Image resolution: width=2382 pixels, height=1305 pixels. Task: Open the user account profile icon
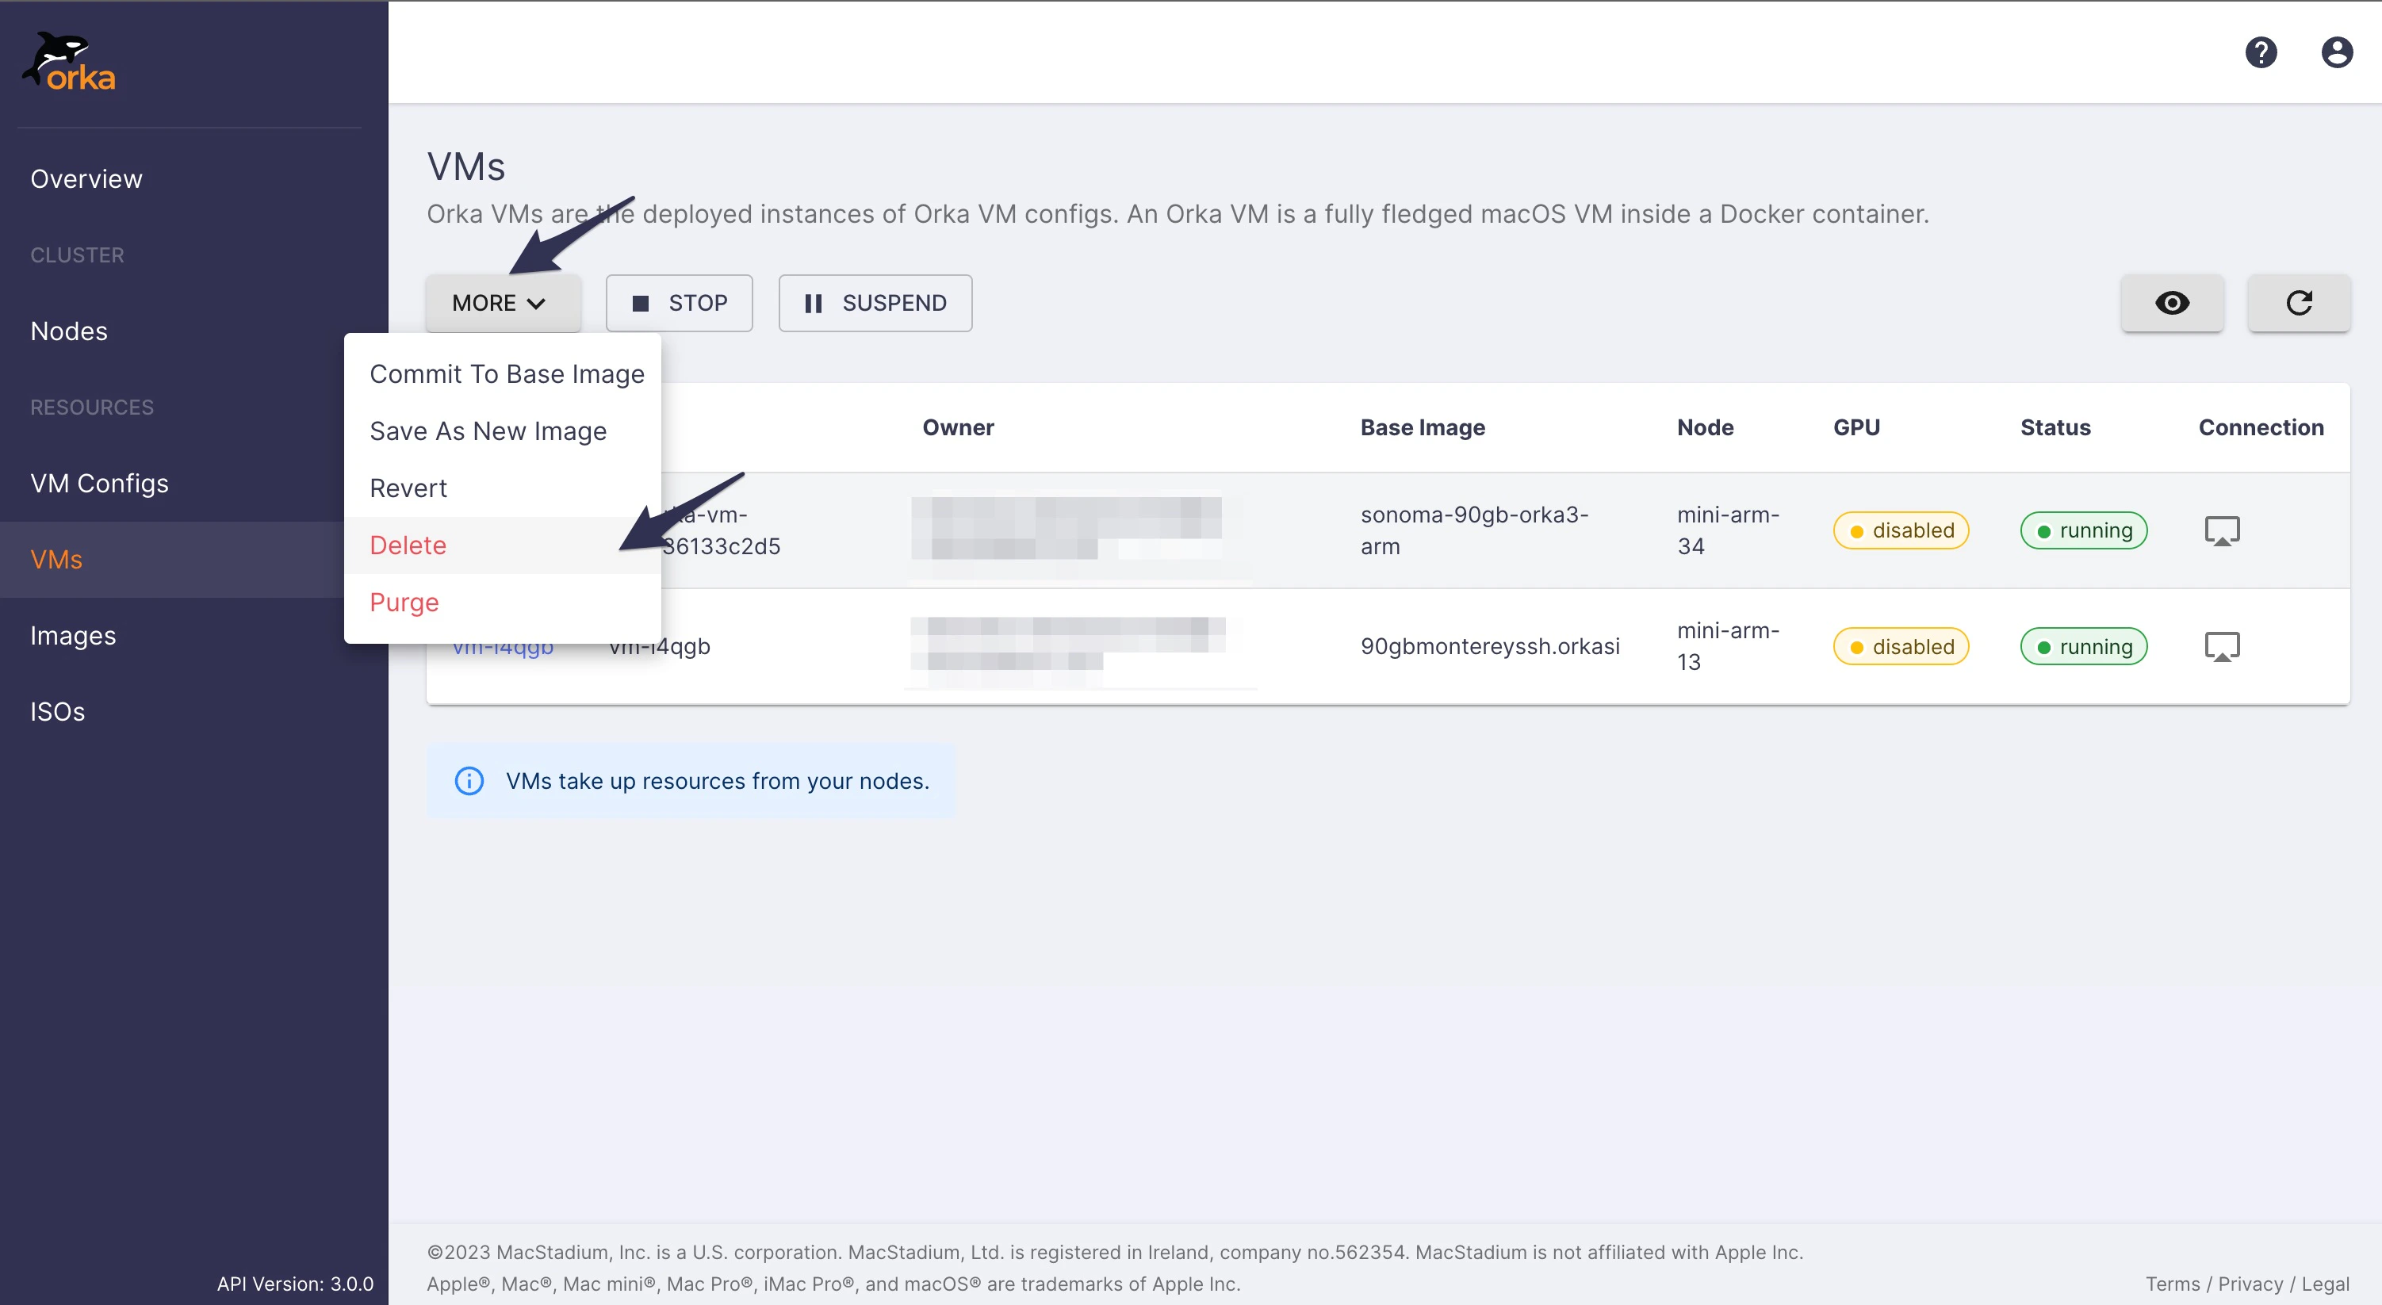point(2336,52)
